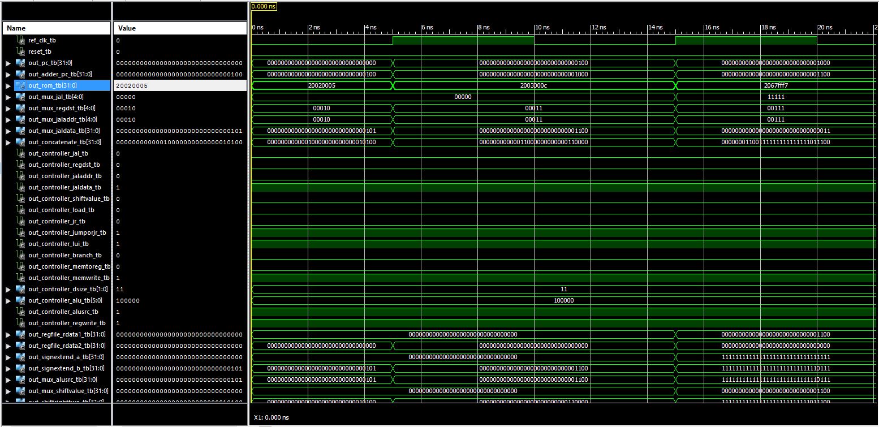Click ref_clk_tb high pulse near 8 ns
879x427 pixels.
[x=463, y=40]
